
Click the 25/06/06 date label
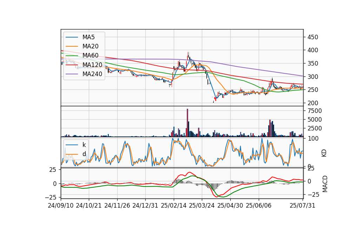[x=259, y=206]
